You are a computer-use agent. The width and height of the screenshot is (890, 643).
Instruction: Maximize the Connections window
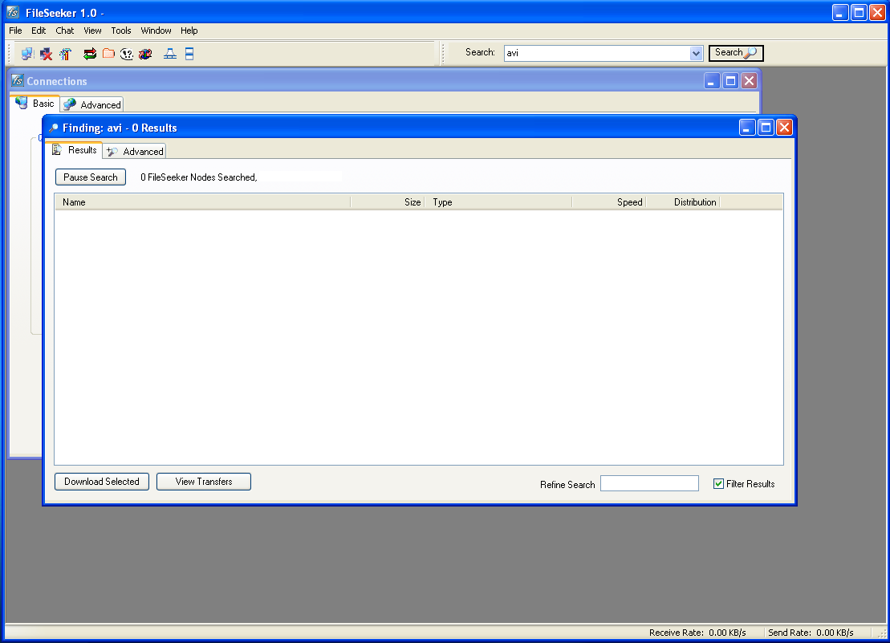click(x=730, y=81)
